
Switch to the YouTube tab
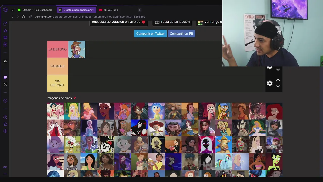point(109,10)
